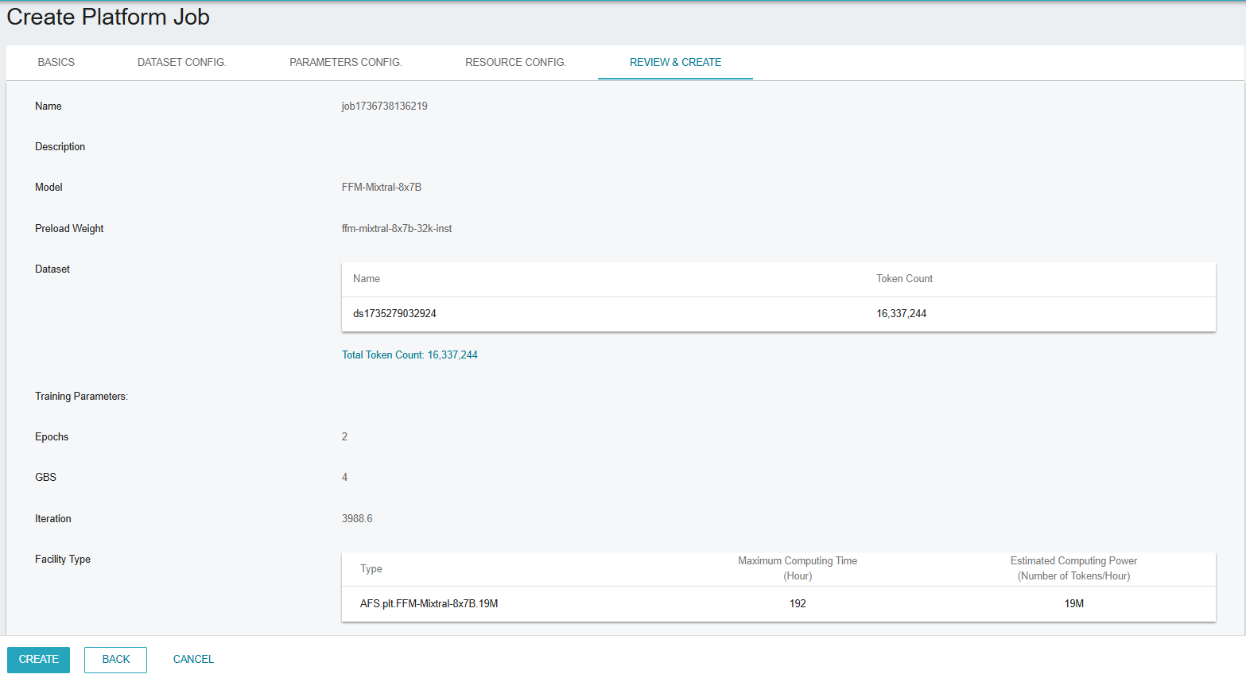Click estimated computing power 19M cell
The image size is (1246, 678).
point(1074,604)
